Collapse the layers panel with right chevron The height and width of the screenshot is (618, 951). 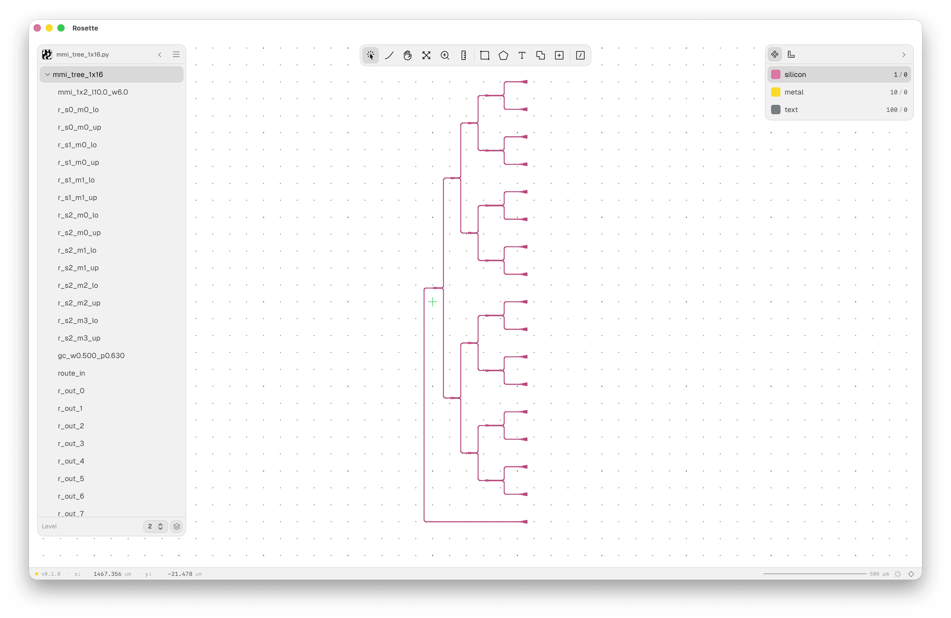[x=903, y=54]
